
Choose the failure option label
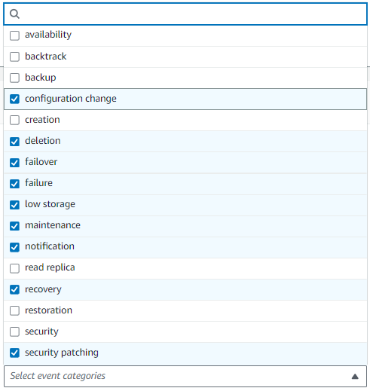[x=38, y=183]
